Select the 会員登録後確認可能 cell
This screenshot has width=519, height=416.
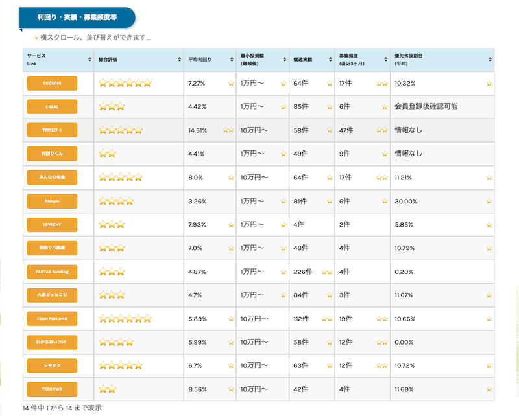(442, 106)
